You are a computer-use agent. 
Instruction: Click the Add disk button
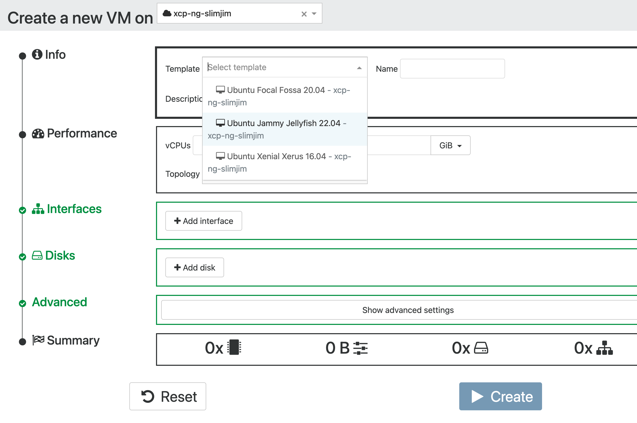[194, 267]
